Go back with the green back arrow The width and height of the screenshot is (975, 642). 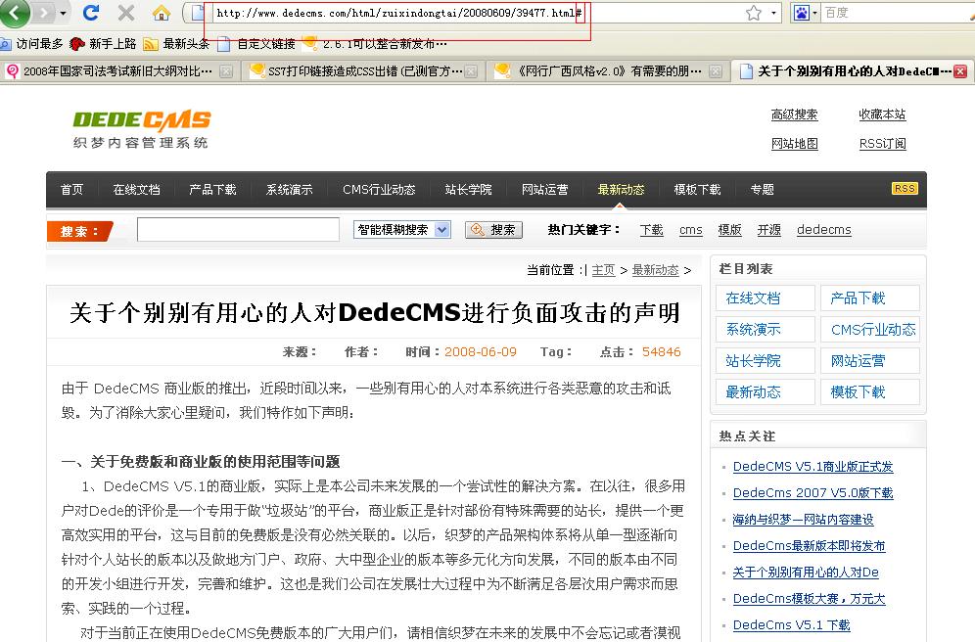pos(15,13)
